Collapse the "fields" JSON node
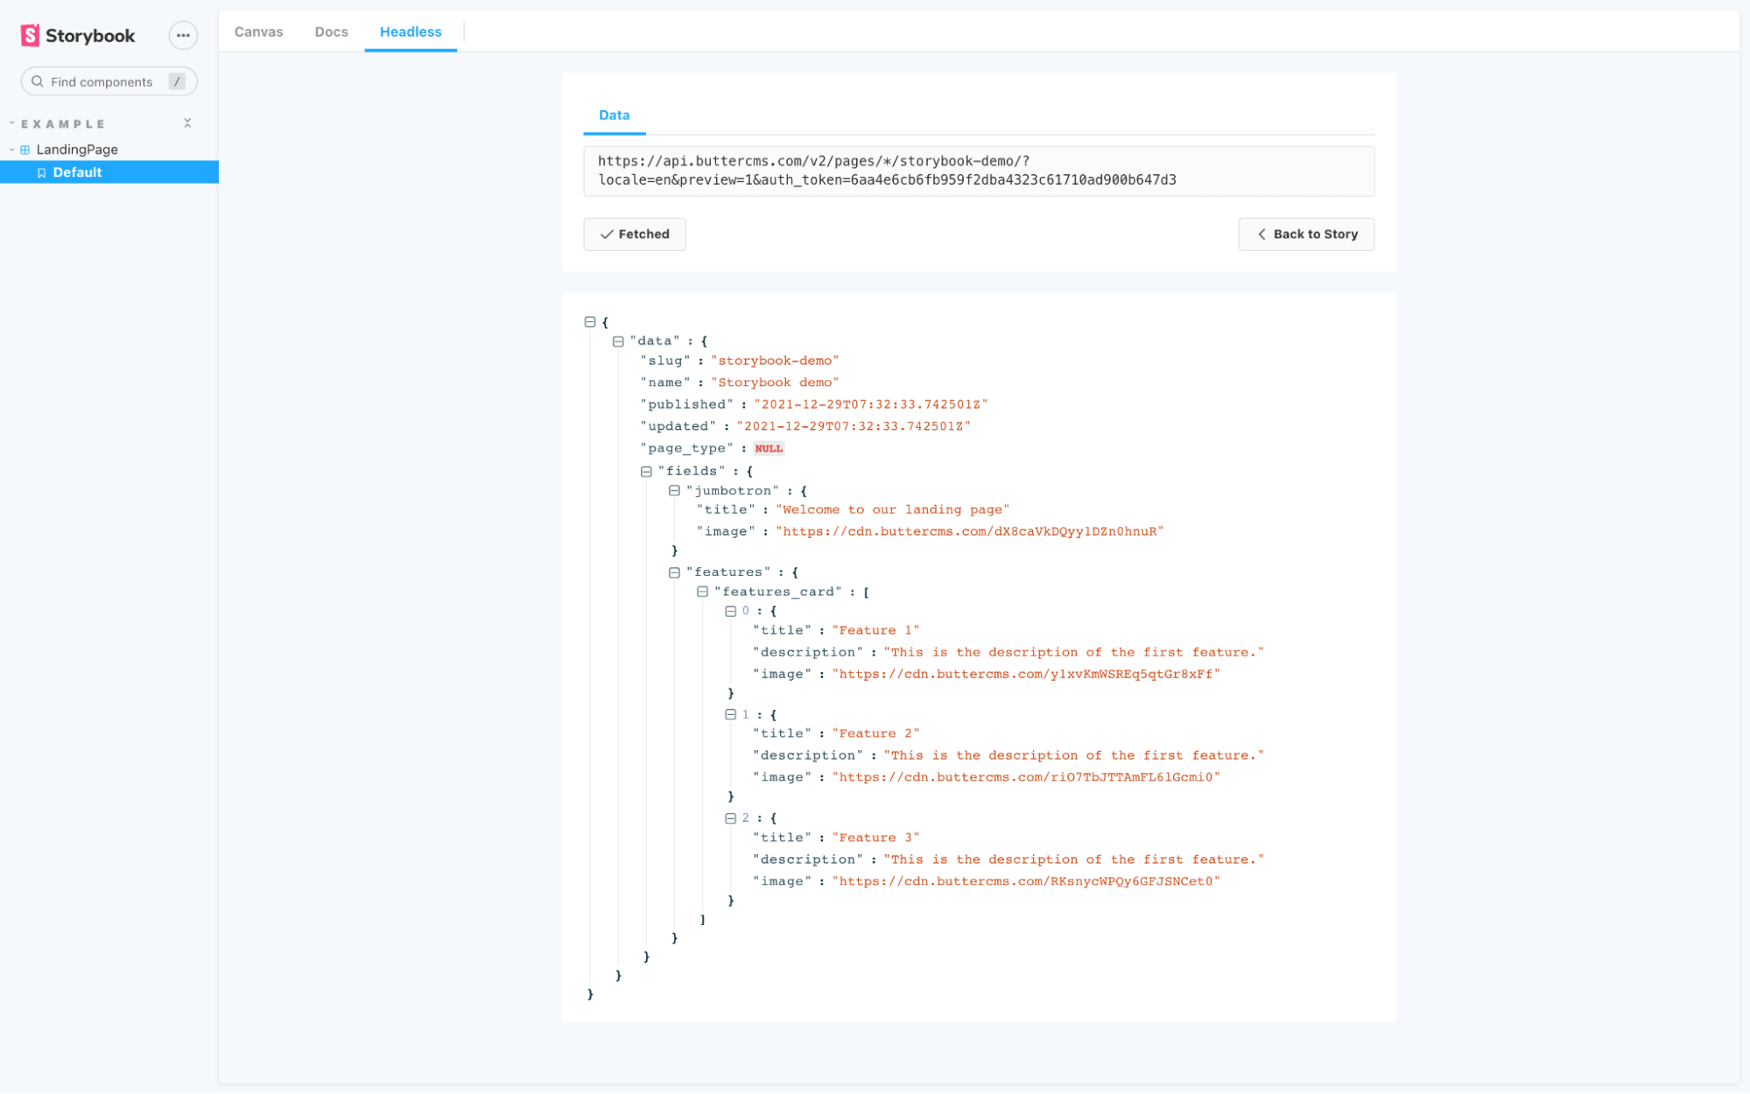 click(646, 472)
